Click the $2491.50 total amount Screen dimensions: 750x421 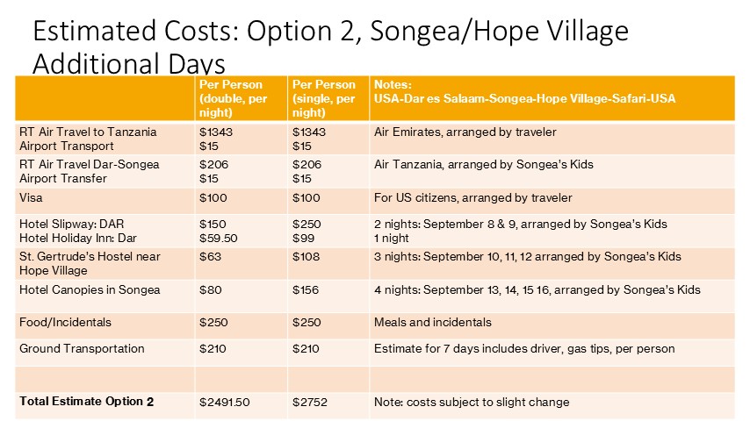(224, 402)
